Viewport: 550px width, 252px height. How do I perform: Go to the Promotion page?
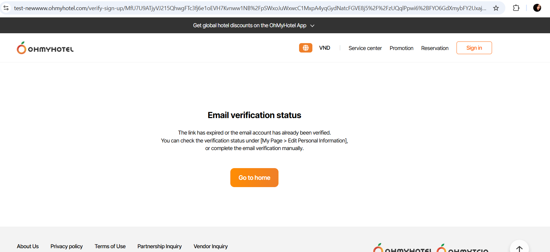coord(401,48)
